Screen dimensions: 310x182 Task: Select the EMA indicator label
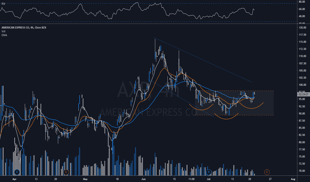4,35
